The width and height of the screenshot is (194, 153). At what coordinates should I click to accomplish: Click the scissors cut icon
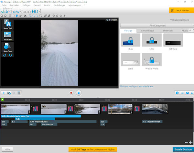point(10,16)
